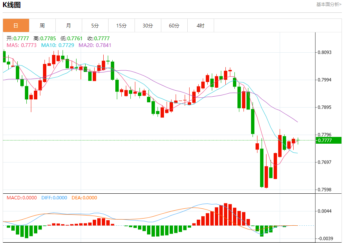Image resolution: width=343 pixels, height=243 pixels.
Task: Click the MA5 indicator label
Action: click(21, 45)
